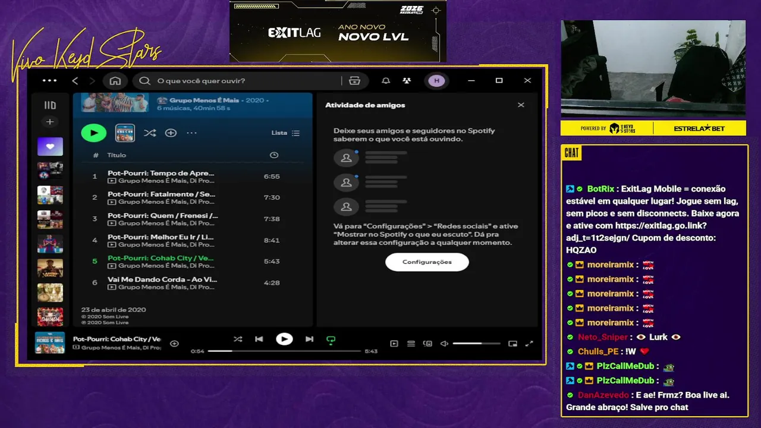
Task: Open Spotify's three-dot main menu
Action: pyautogui.click(x=50, y=81)
